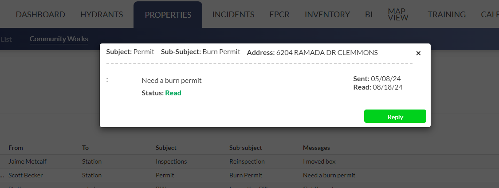Switch to the Map View tab
Screen dimensions: 499x188
pos(398,15)
